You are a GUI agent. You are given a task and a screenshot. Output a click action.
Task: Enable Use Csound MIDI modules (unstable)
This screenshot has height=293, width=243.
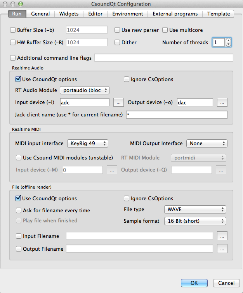19,158
